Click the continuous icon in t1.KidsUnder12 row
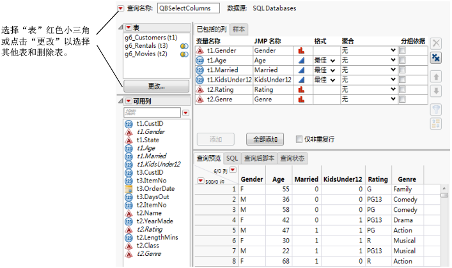 [301, 80]
